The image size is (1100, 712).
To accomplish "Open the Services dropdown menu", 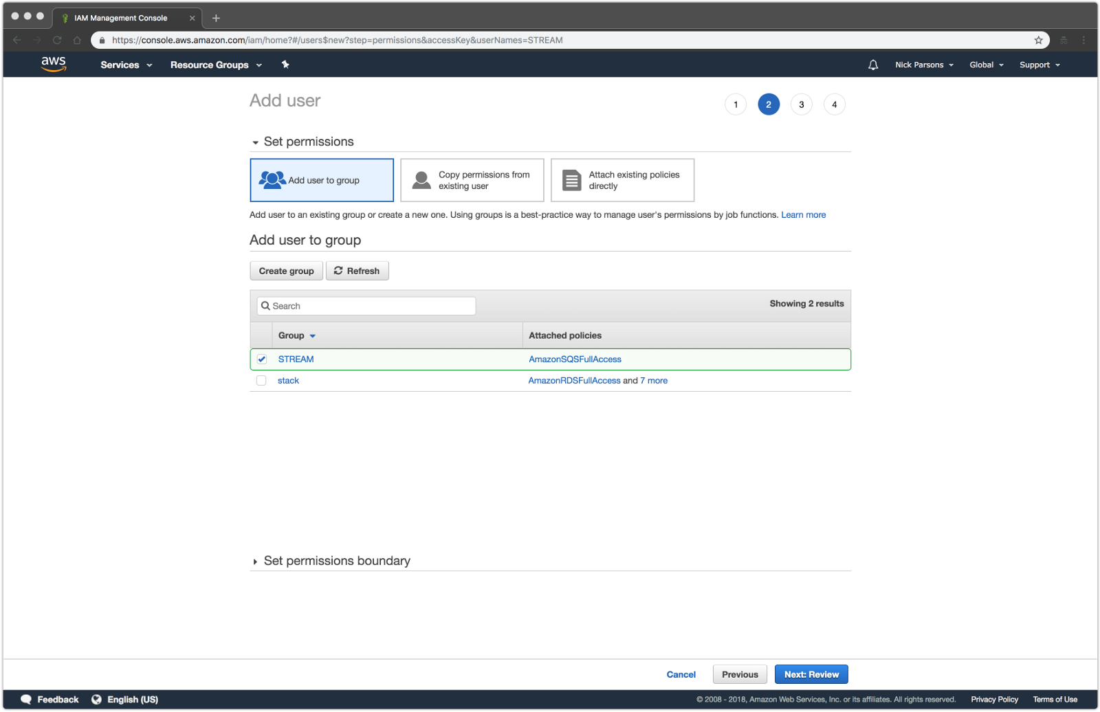I will point(126,65).
